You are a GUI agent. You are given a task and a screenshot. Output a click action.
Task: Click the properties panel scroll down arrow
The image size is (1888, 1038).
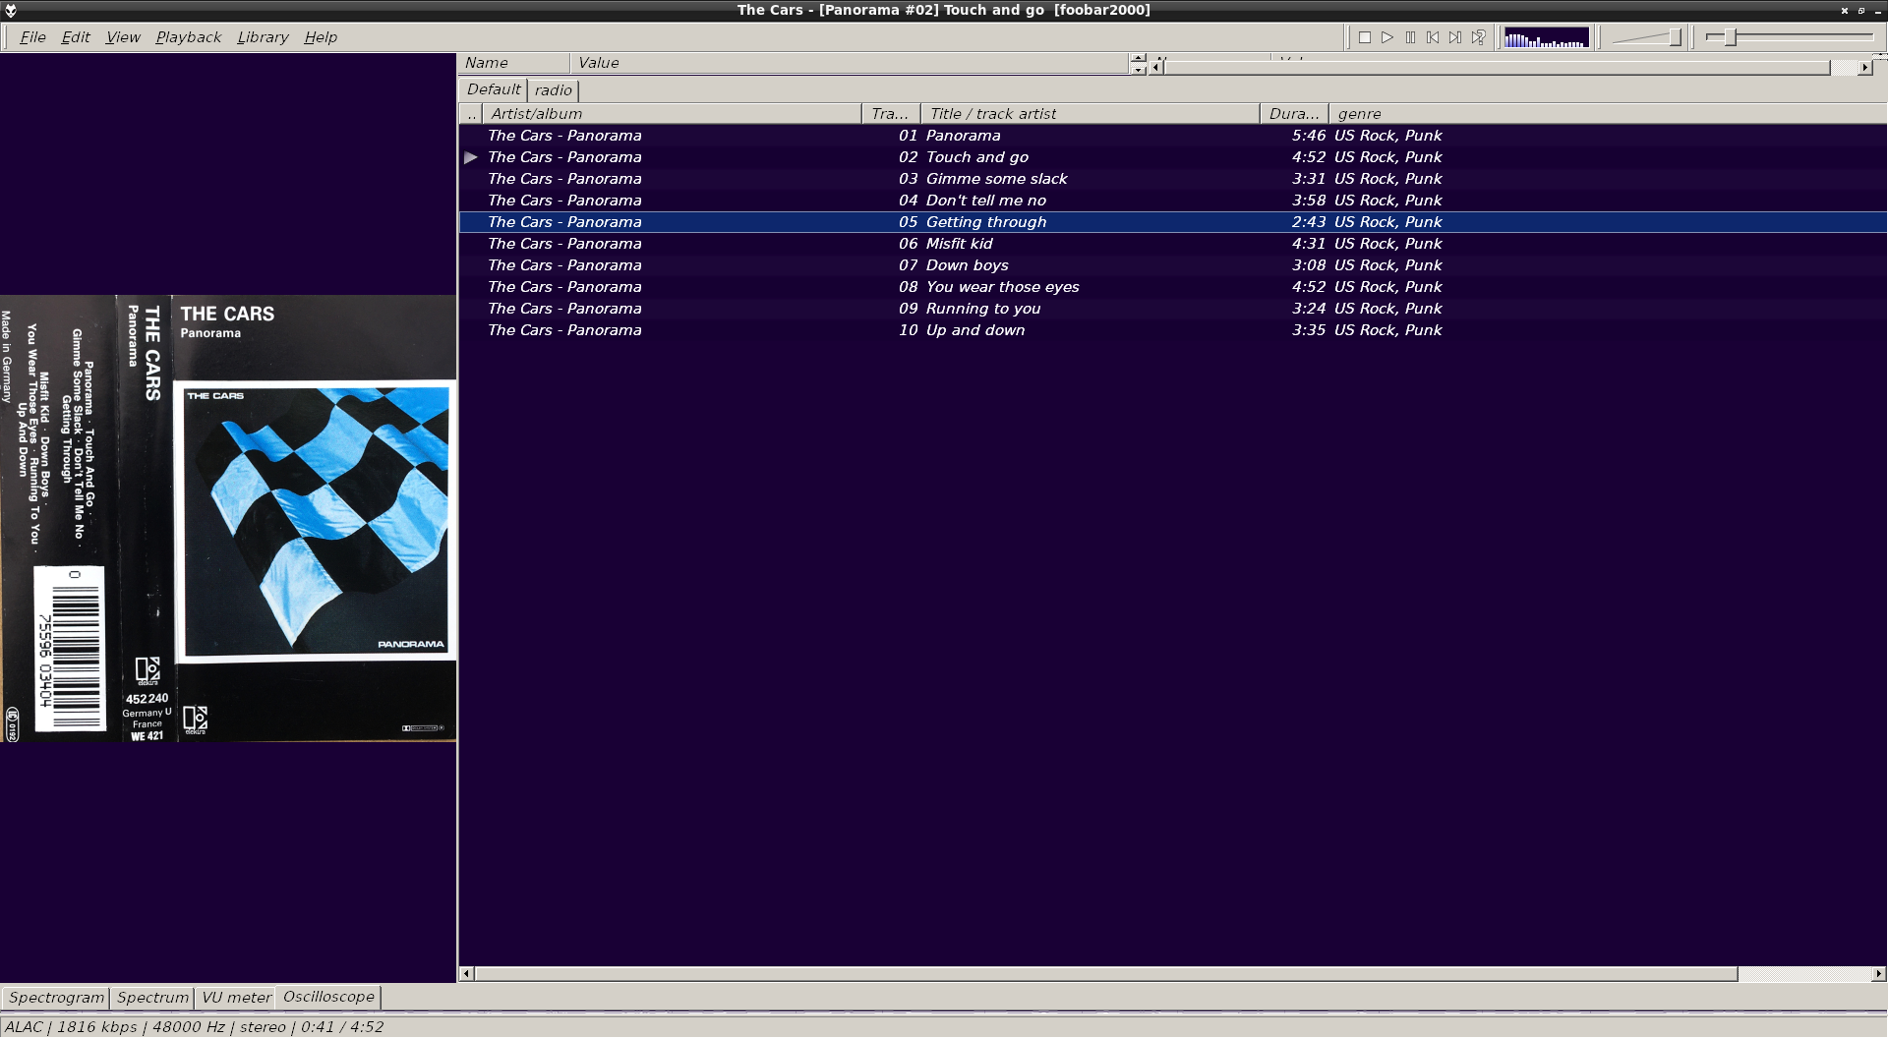tap(1139, 69)
